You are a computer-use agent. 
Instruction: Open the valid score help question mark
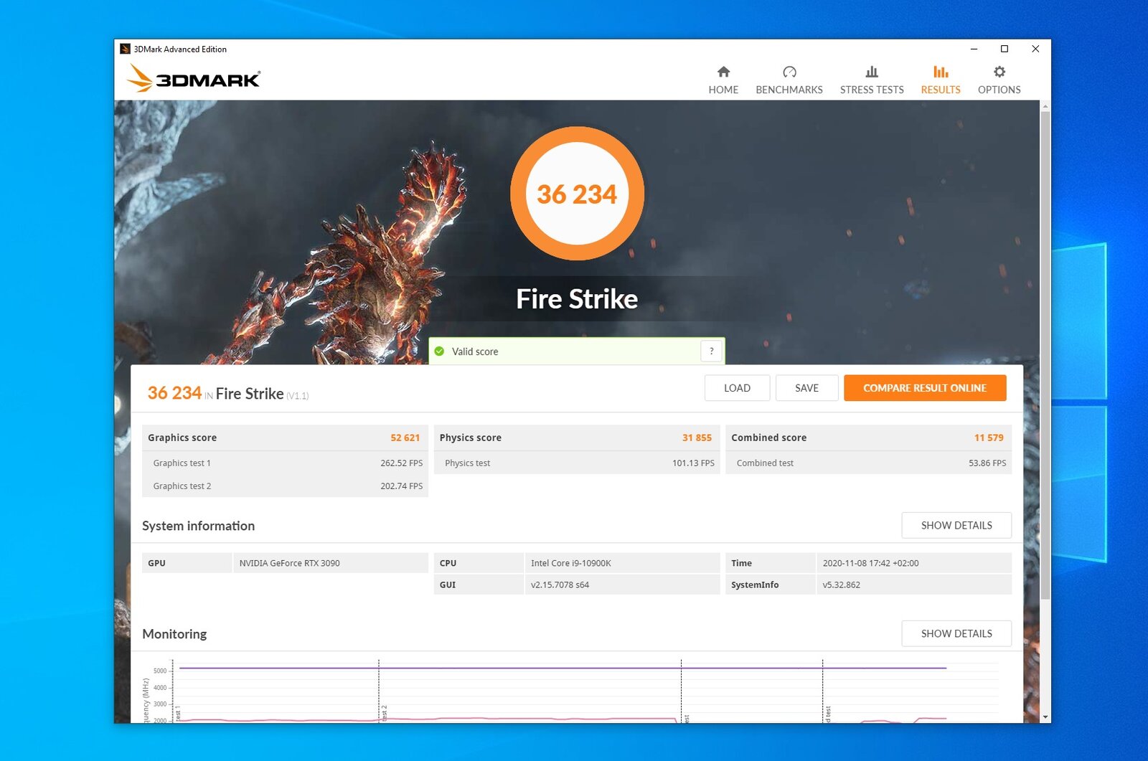click(x=711, y=351)
